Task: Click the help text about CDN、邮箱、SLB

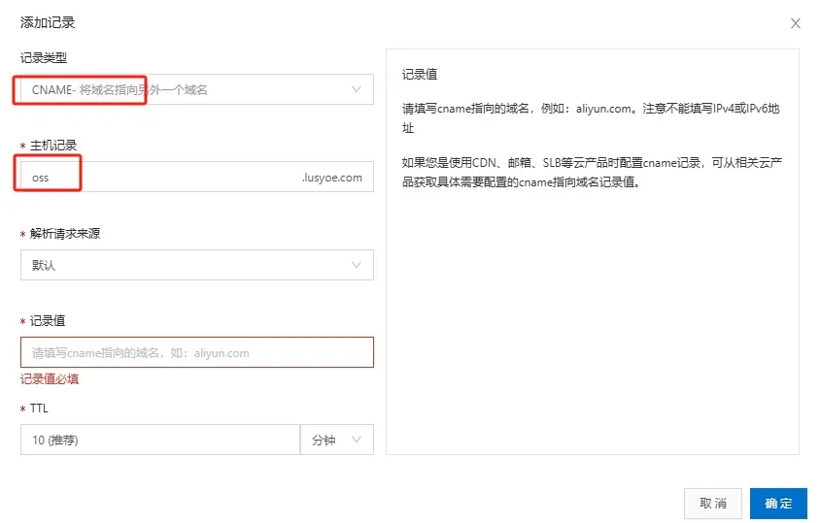Action: point(592,173)
